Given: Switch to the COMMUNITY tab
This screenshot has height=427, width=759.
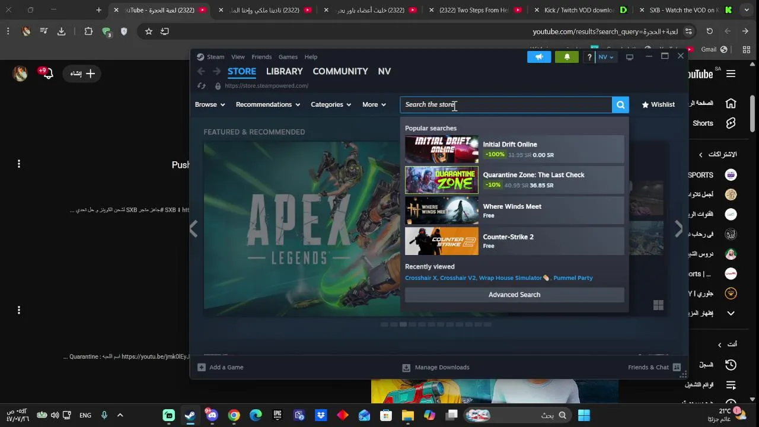Looking at the screenshot, I should (340, 71).
